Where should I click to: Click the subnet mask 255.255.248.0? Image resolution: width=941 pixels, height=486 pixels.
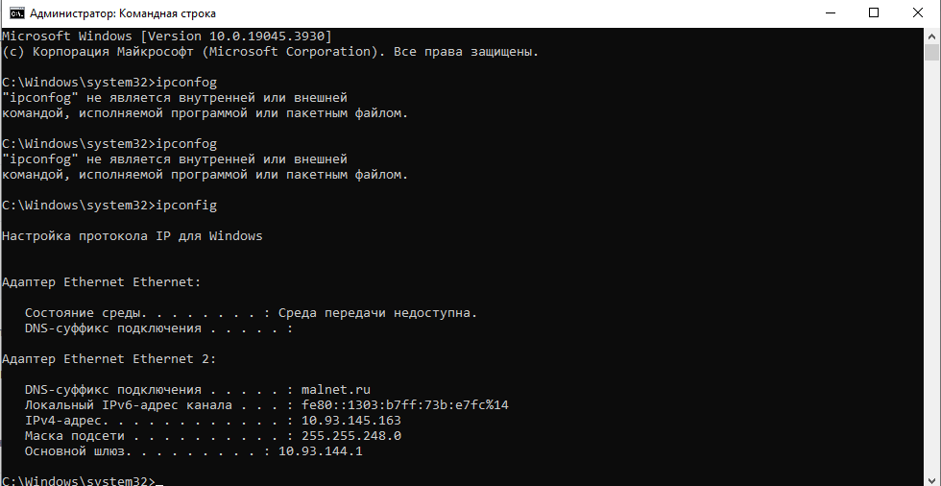pyautogui.click(x=351, y=436)
